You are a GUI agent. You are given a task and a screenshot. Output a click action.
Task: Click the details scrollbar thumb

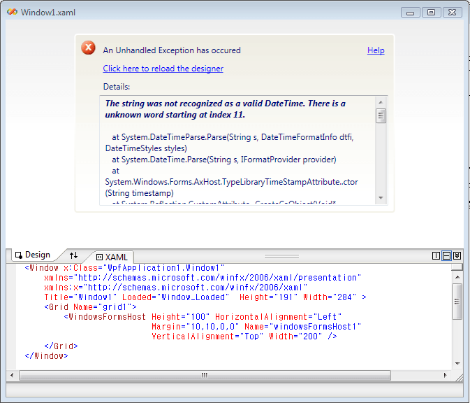tap(381, 116)
